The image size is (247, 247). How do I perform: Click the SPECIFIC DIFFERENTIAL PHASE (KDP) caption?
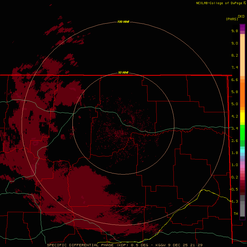pyautogui.click(x=88, y=245)
